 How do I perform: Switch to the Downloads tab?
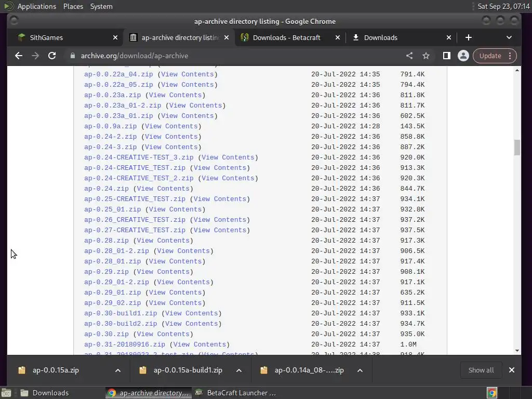pos(402,37)
